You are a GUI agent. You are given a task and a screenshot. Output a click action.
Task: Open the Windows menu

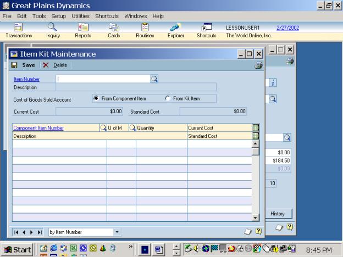135,16
